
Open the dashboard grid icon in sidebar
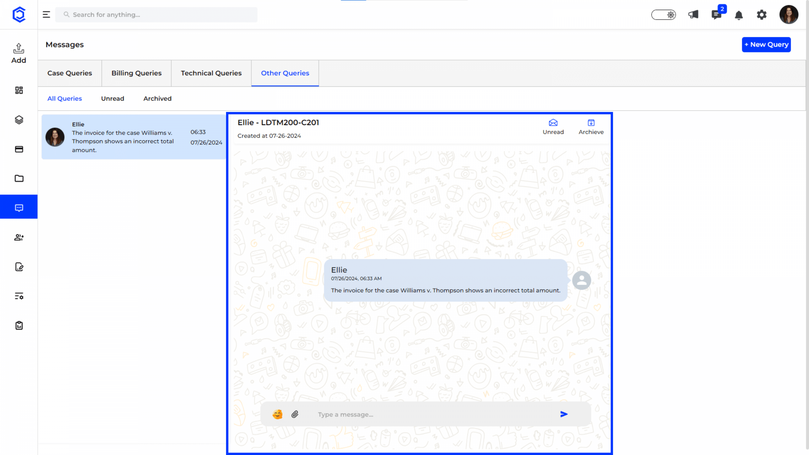tap(19, 90)
